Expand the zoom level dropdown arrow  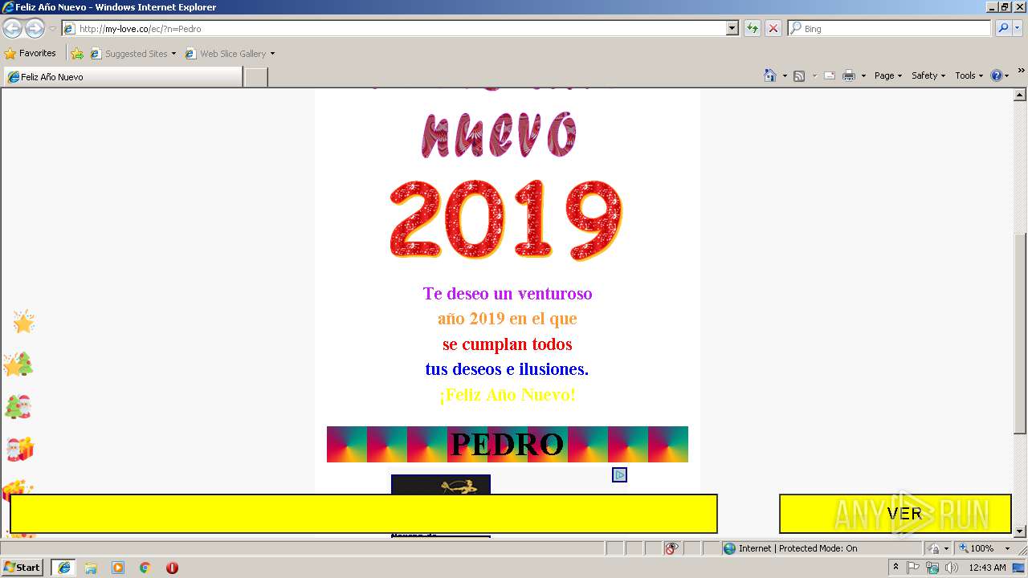1007,548
